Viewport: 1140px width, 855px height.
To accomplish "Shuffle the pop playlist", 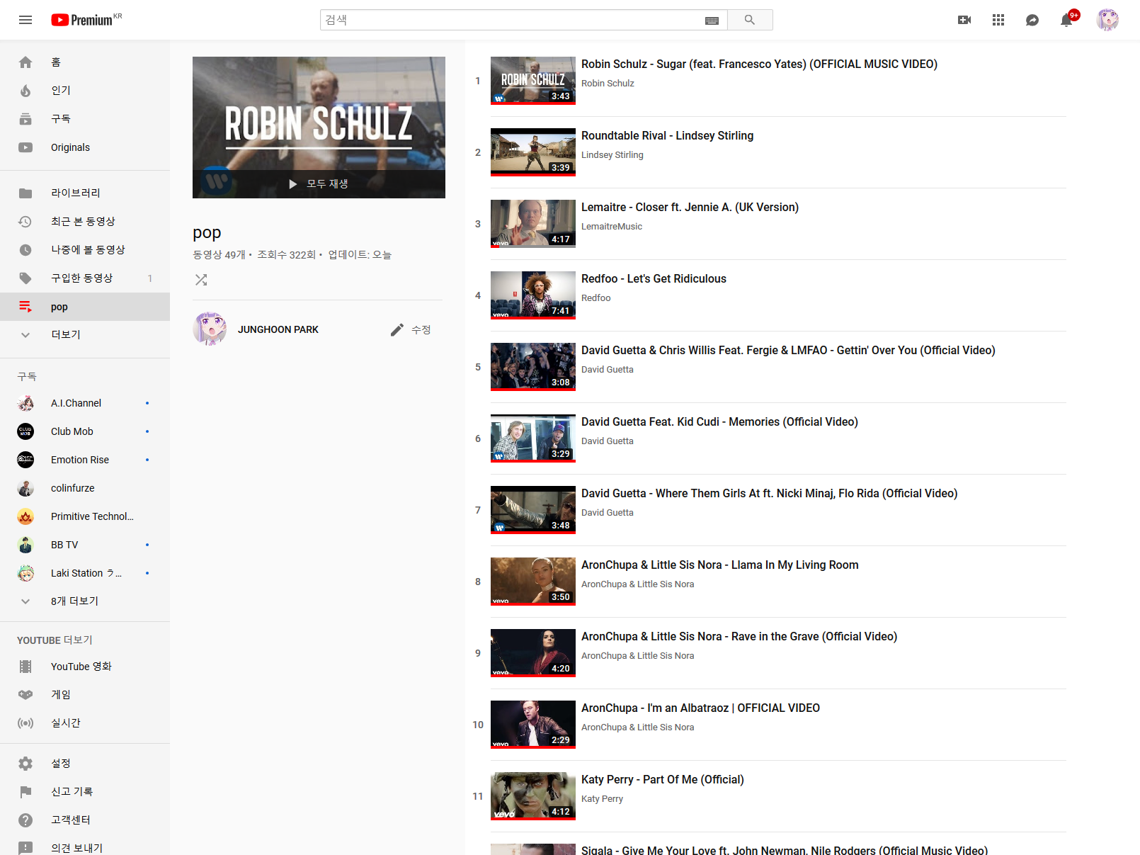I will click(201, 280).
